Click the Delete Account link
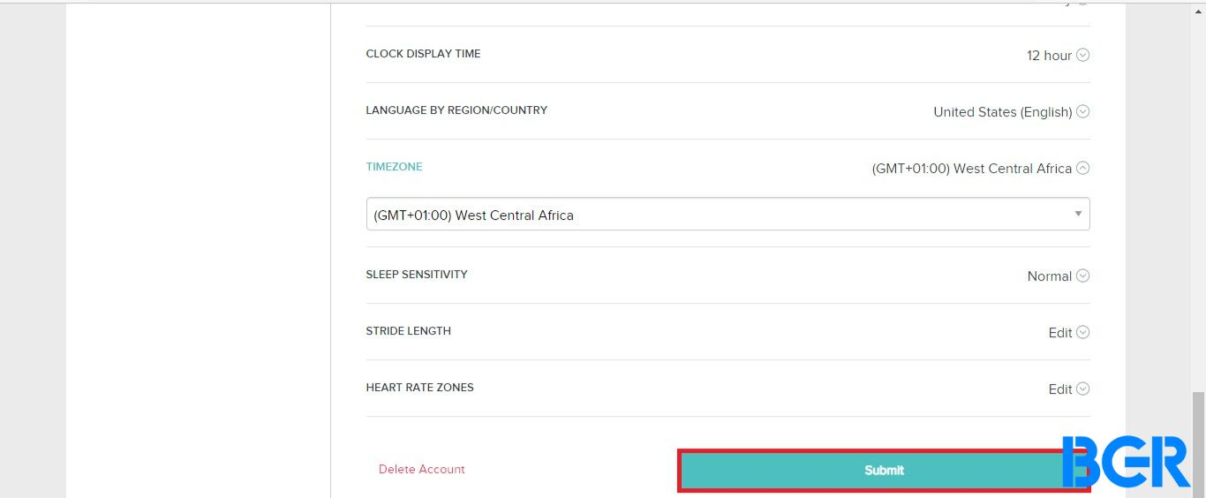The image size is (1206, 498). pos(421,469)
